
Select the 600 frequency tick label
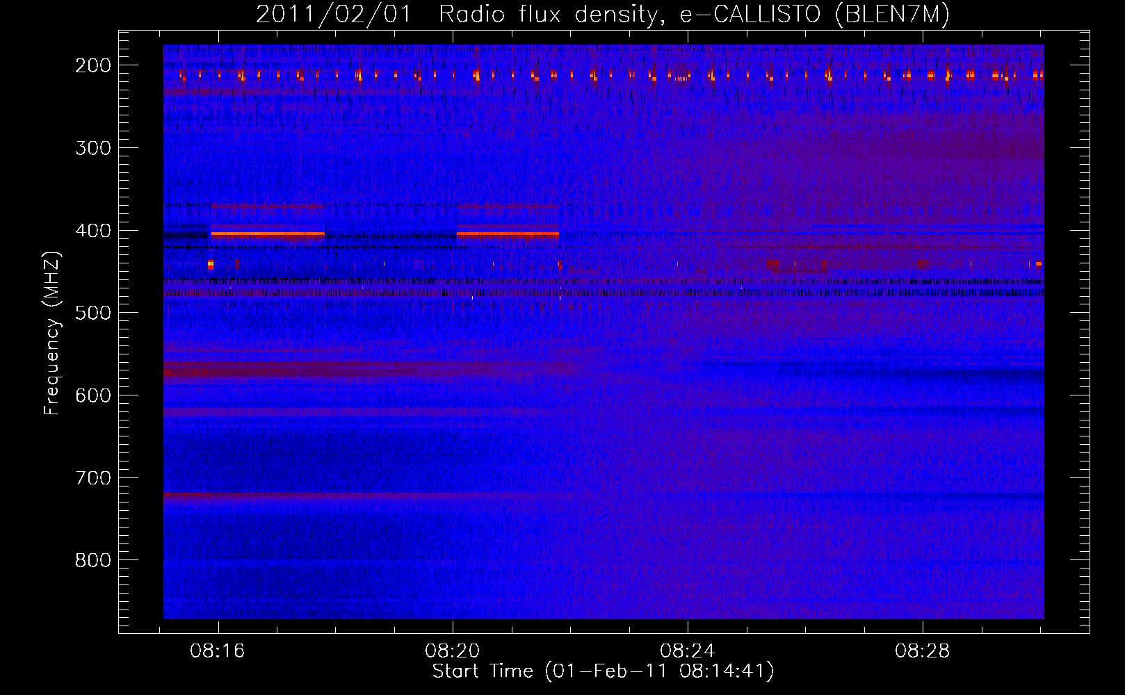click(x=92, y=395)
